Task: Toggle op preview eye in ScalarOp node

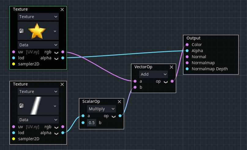Action: [114, 116]
